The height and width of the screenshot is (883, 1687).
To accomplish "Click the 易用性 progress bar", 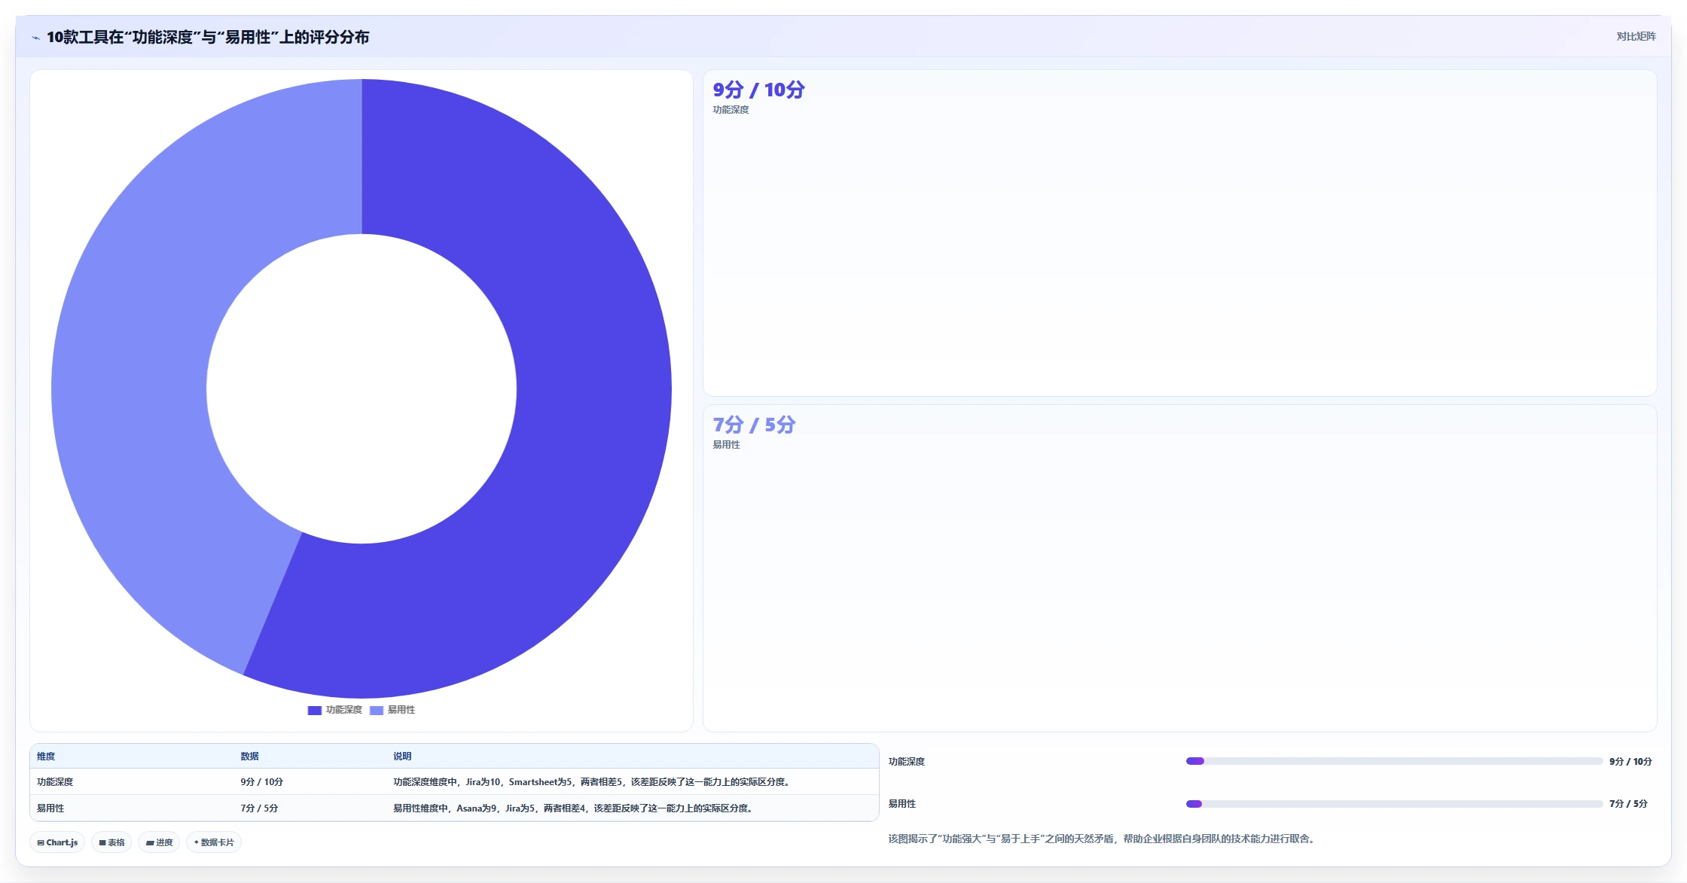I will (x=1394, y=804).
